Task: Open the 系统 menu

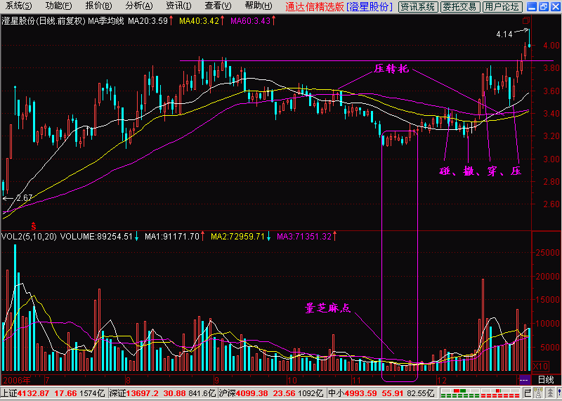Action: [18, 6]
